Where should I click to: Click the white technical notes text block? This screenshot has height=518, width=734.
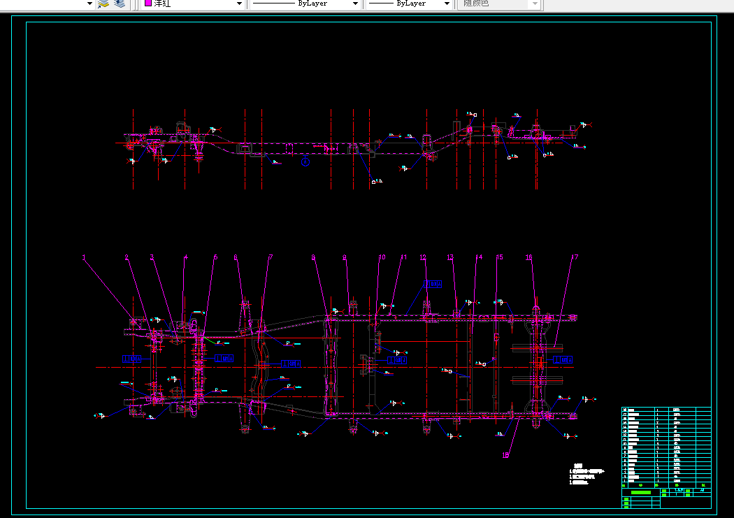(x=587, y=475)
